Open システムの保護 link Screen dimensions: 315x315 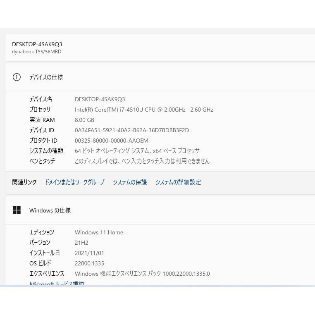point(130,182)
